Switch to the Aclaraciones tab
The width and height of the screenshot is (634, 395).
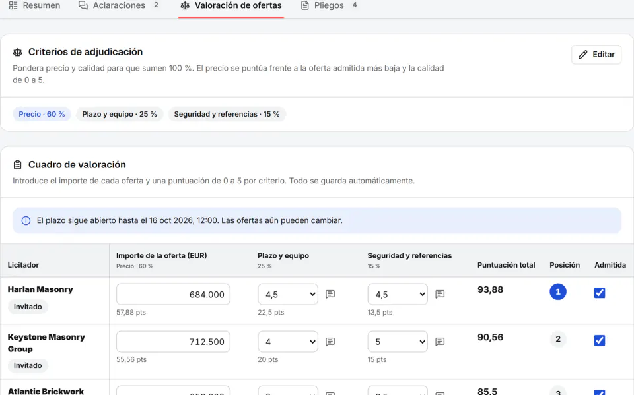(x=118, y=5)
